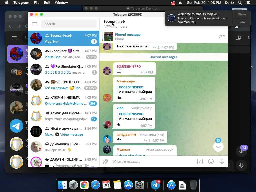Open Notification Center icon in menu bar

248,3
